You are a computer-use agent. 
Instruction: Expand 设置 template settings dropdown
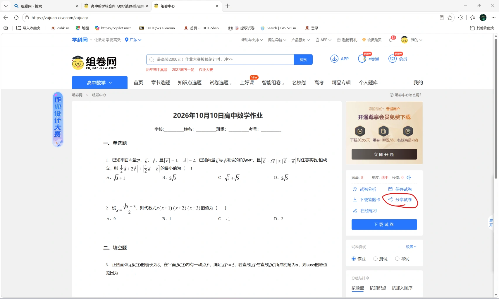coord(411,247)
